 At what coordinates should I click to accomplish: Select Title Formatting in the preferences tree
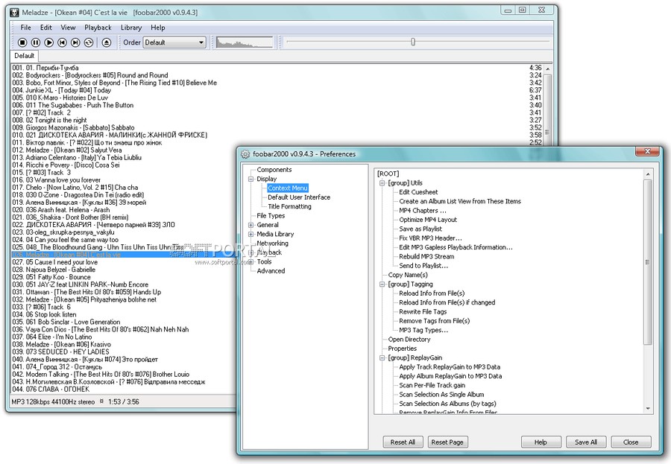[290, 206]
